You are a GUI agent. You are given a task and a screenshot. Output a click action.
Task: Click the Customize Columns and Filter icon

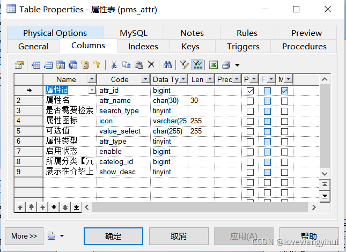[184, 65]
